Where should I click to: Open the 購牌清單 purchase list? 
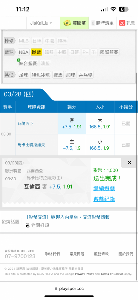coord(102,23)
